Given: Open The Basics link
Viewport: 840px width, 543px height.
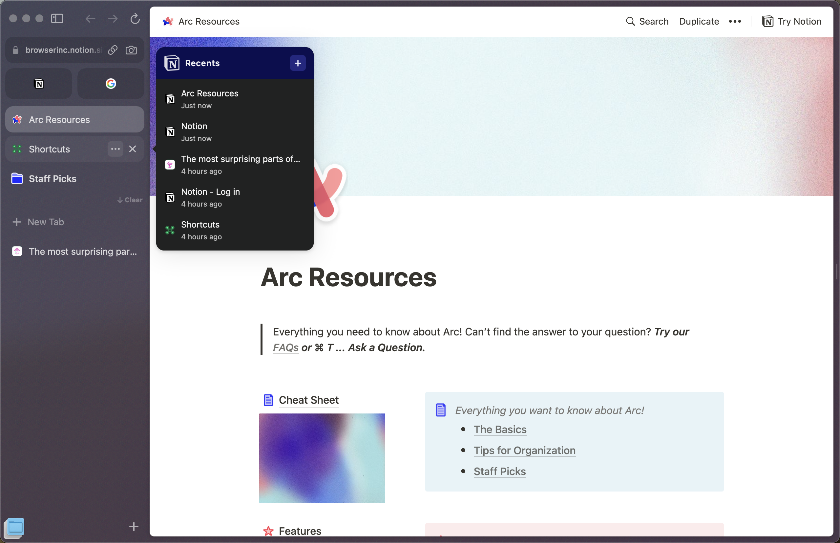Looking at the screenshot, I should [x=500, y=430].
